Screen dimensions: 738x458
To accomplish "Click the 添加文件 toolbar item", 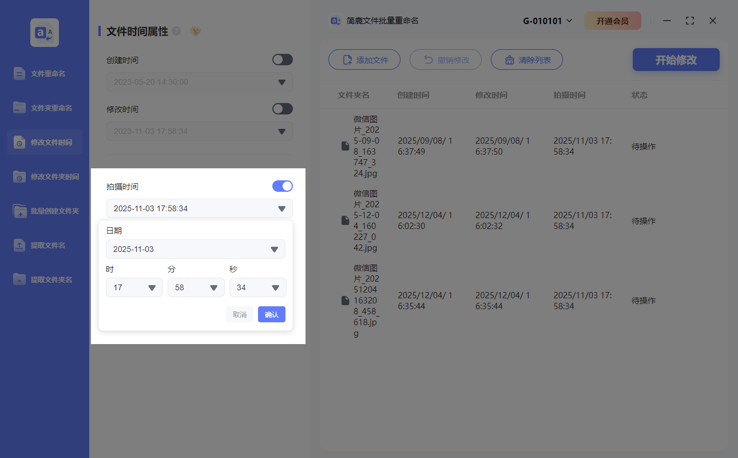I will click(364, 60).
